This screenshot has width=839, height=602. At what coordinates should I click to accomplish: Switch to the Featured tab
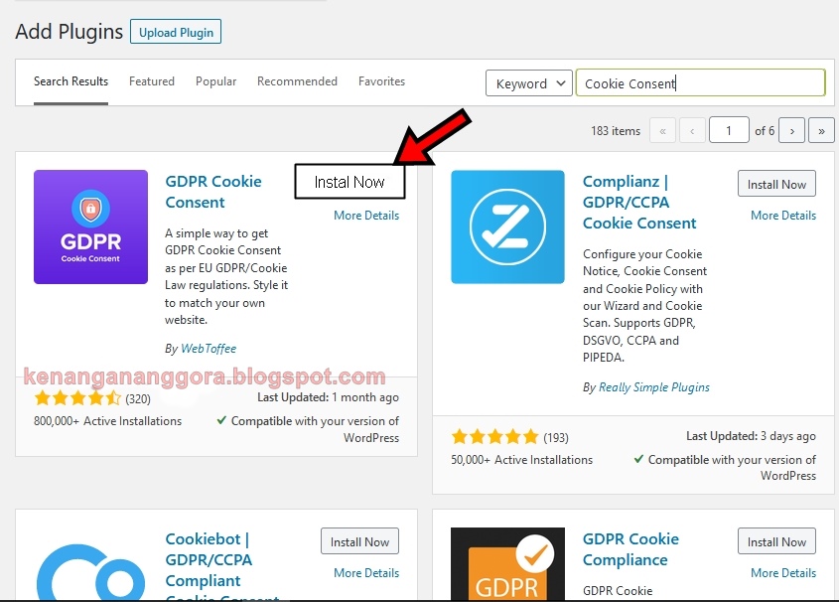point(152,81)
